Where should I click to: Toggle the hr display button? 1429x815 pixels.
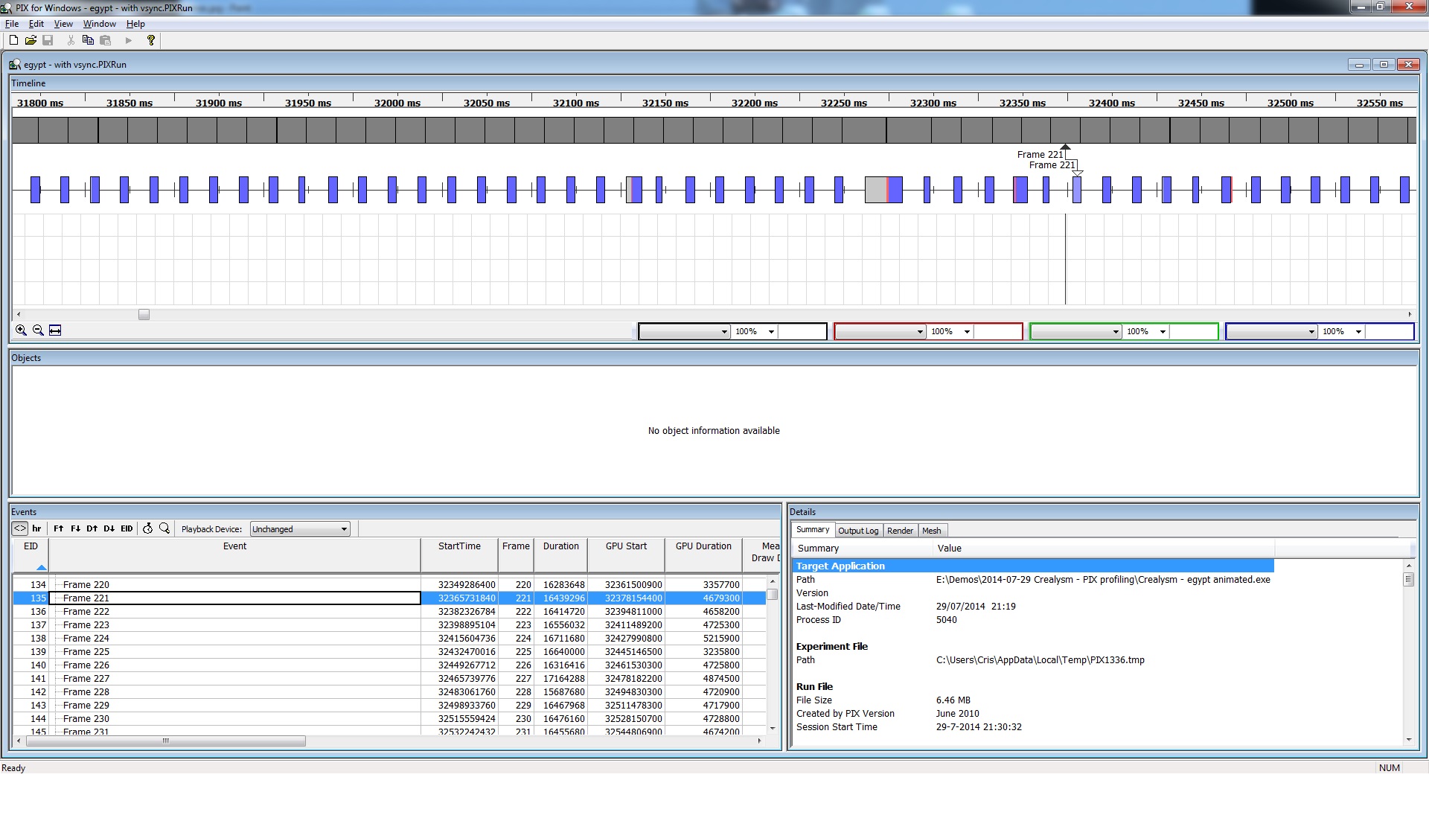(x=36, y=529)
